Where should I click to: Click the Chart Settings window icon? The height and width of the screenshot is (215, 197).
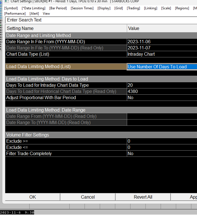click(x=6, y=1)
